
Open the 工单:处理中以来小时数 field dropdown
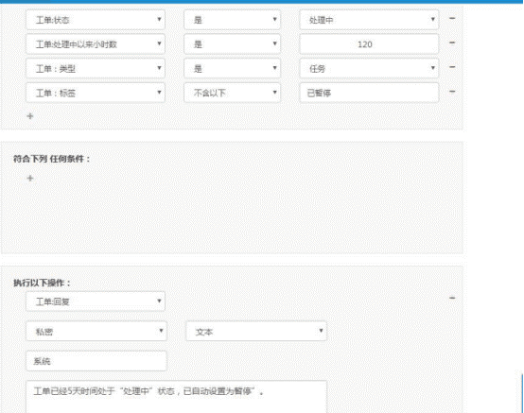coord(96,44)
